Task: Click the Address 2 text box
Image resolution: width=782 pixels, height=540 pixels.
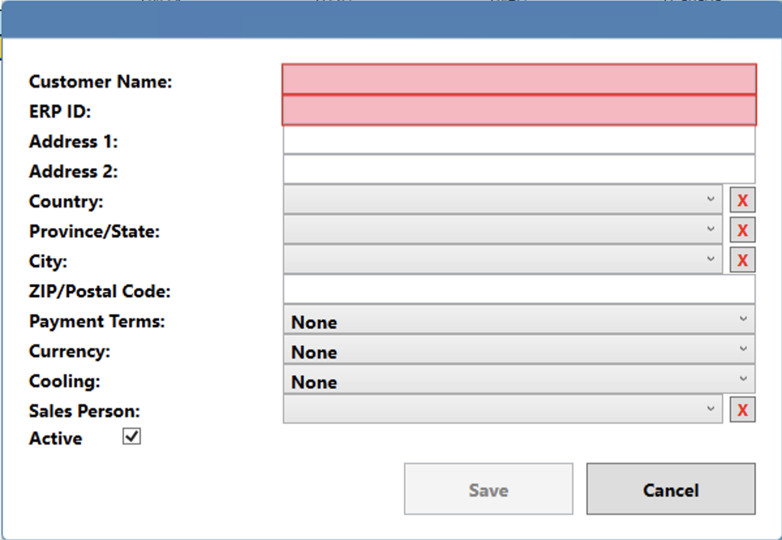Action: pyautogui.click(x=519, y=170)
